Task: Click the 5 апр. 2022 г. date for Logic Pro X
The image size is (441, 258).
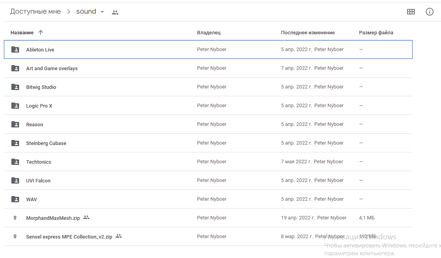Action: 297,106
